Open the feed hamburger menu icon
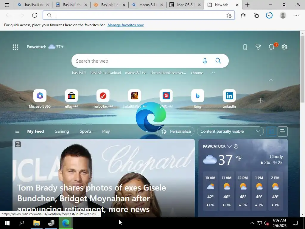This screenshot has width=305, height=229. (17, 131)
